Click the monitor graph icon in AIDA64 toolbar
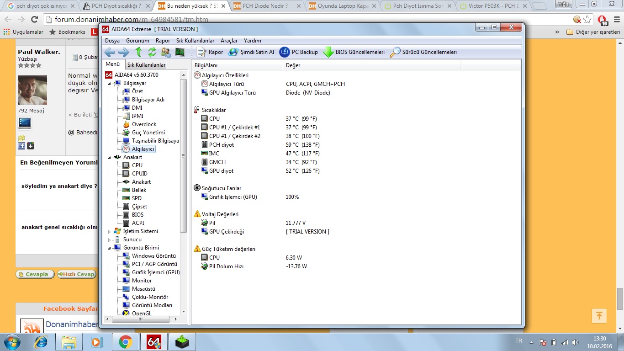Image resolution: width=624 pixels, height=351 pixels. point(180,52)
